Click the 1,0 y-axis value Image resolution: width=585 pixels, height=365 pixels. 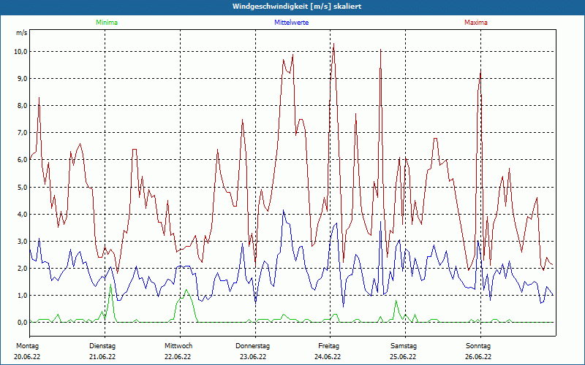pyautogui.click(x=22, y=296)
